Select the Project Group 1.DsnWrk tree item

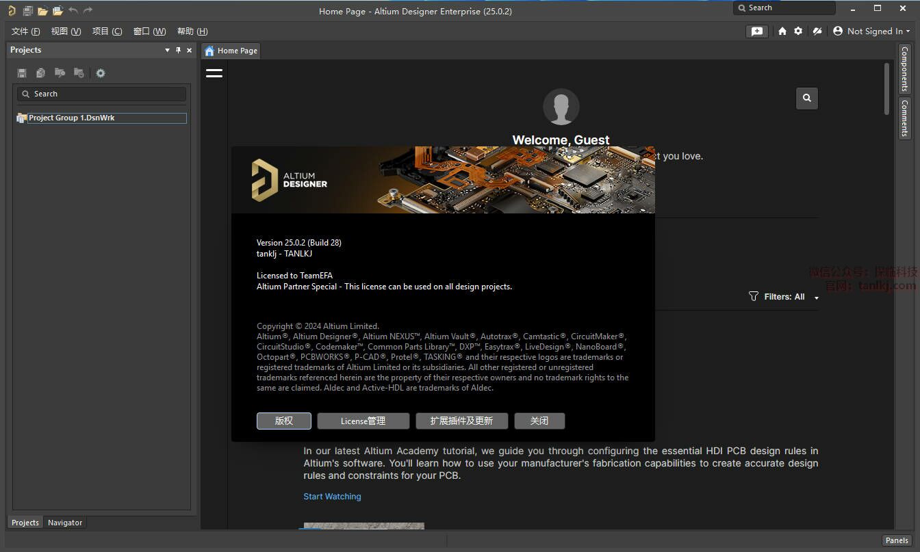click(107, 118)
